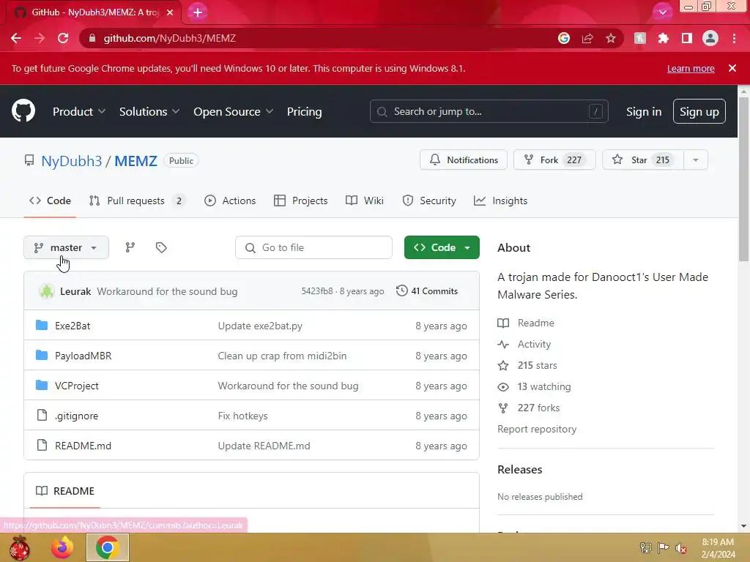This screenshot has height=562, width=750.
Task: Click Leurak's avatar in commit row
Action: pos(47,291)
